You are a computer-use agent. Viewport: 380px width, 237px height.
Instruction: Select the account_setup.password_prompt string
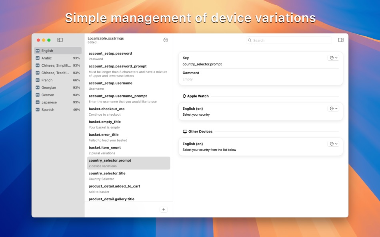click(x=129, y=71)
